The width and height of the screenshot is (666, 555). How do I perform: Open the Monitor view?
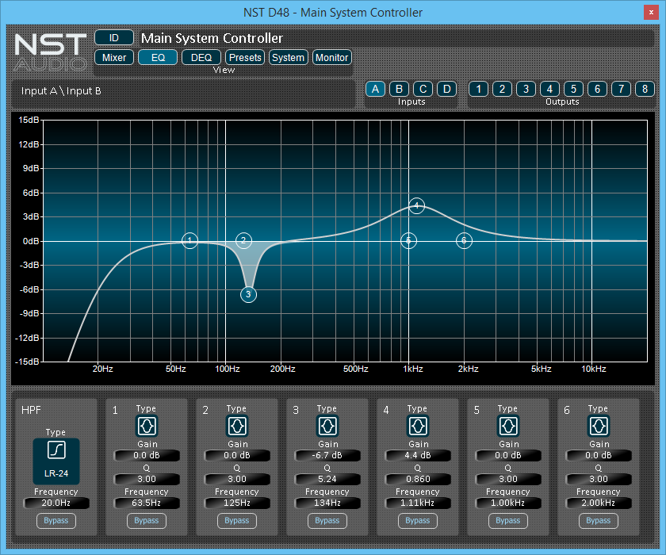331,57
